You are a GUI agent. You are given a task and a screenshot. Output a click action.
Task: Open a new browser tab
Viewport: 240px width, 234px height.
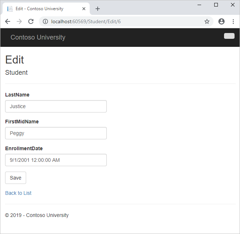(98, 9)
